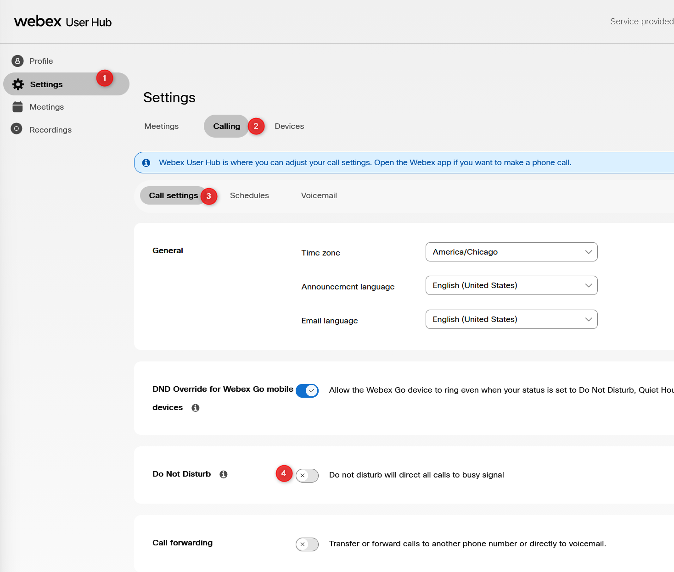
Task: Click the info icon in blue banner
Action: [x=146, y=163]
